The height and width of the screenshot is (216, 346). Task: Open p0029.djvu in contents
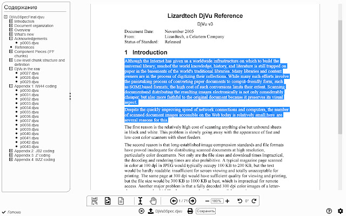tap(29, 82)
